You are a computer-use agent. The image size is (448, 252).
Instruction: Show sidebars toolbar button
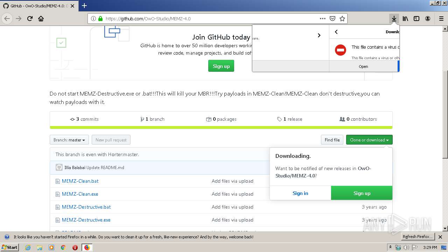coord(416,19)
